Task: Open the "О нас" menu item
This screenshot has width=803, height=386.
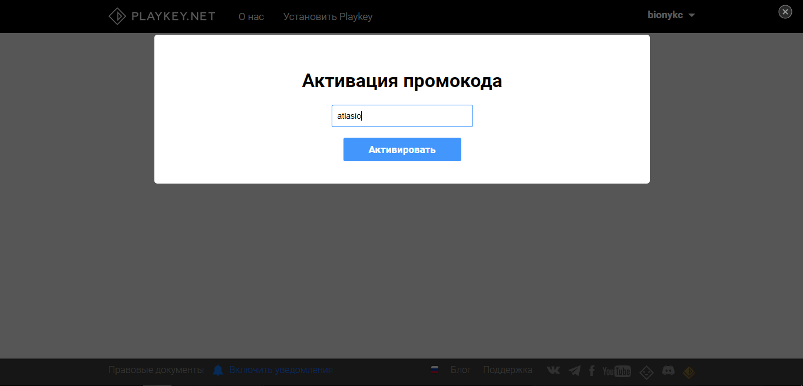Action: coord(251,16)
